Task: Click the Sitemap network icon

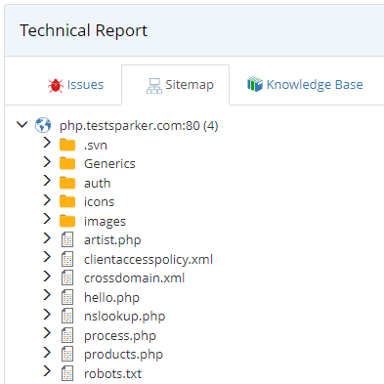Action: (153, 86)
